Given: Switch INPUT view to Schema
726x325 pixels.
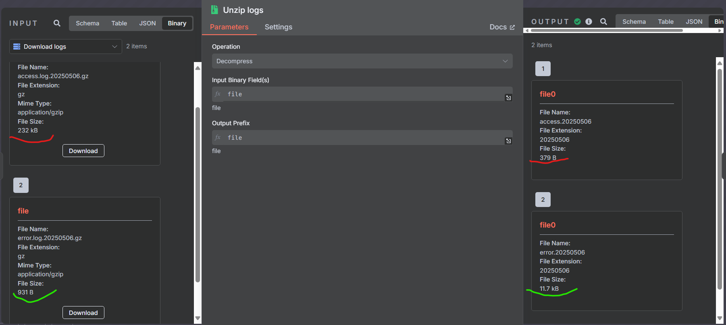Looking at the screenshot, I should coord(87,23).
